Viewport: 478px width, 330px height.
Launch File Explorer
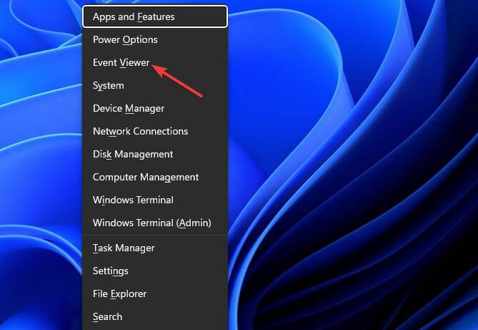[x=155, y=293]
